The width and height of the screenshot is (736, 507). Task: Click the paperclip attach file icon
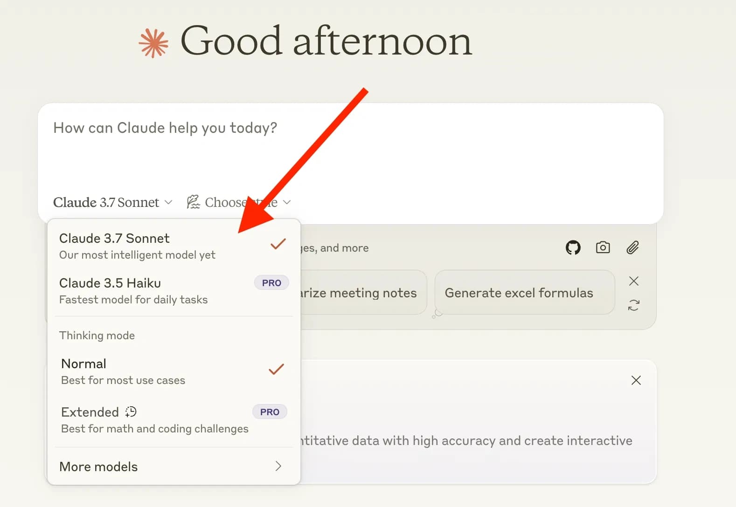[x=632, y=247]
